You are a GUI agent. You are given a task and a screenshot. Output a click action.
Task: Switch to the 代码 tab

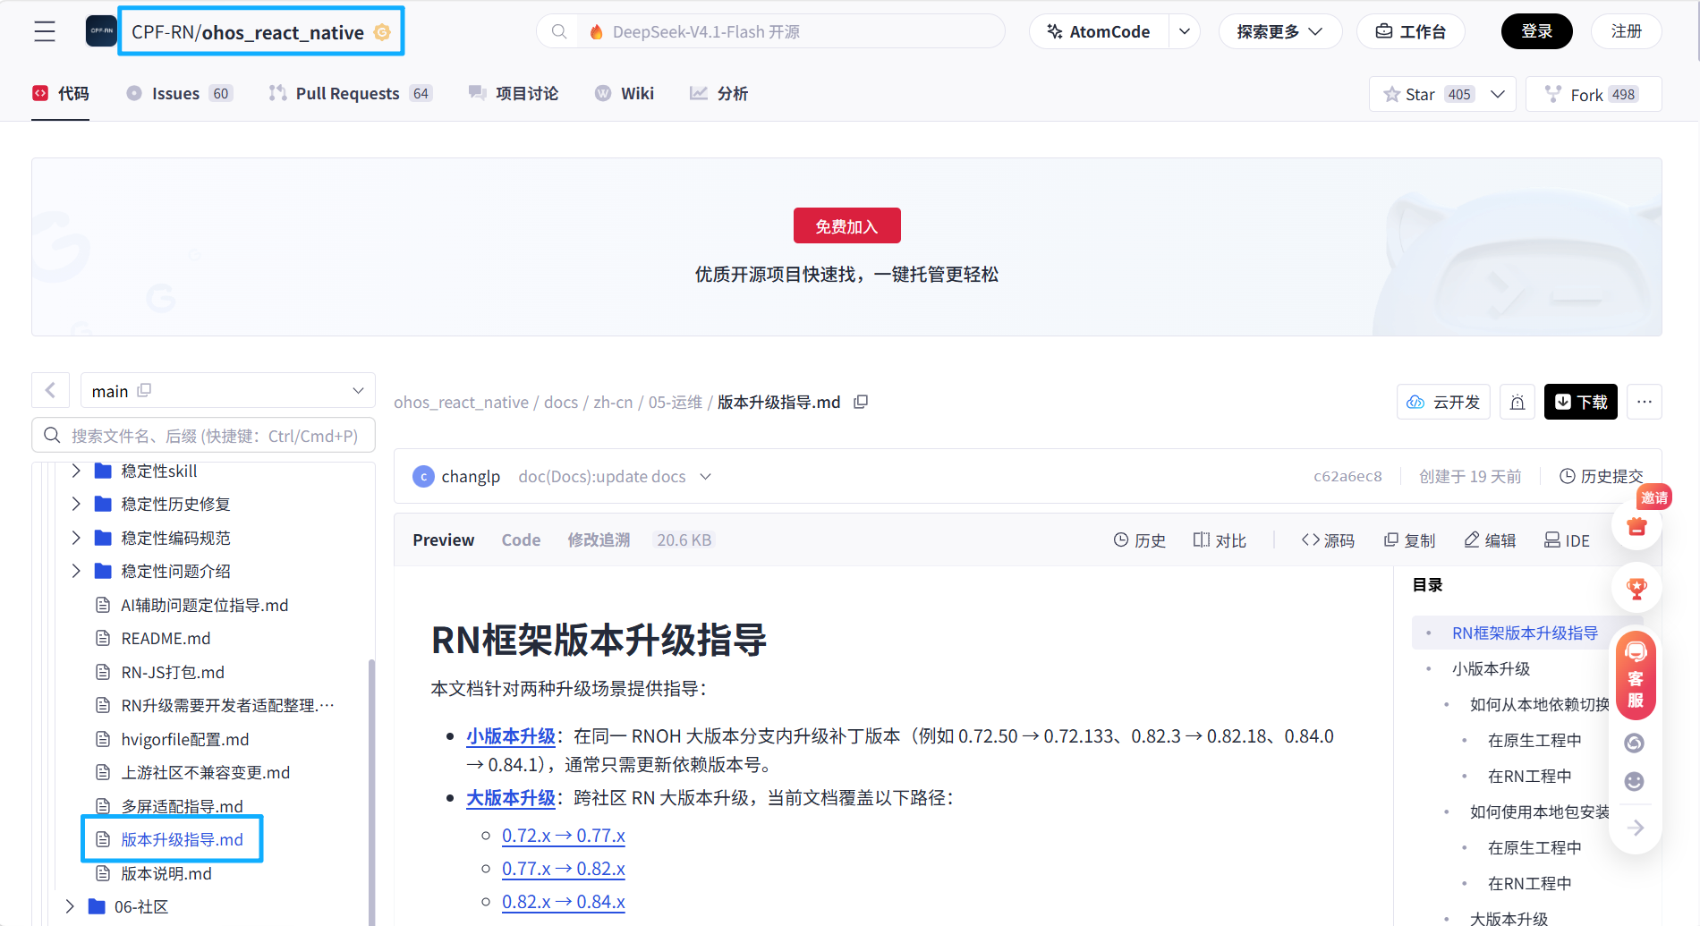coord(61,93)
